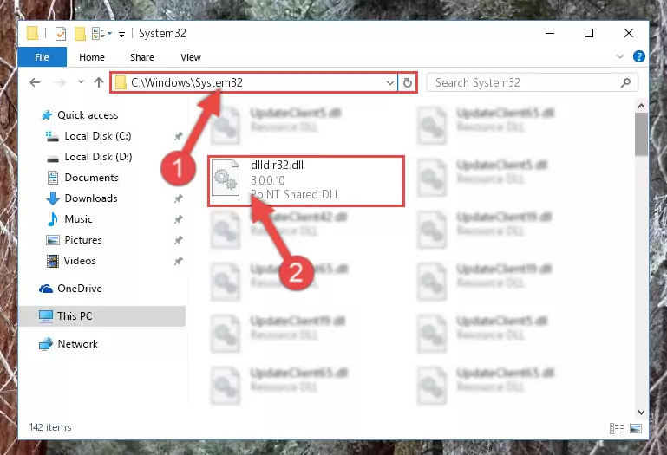
Task: Select Network in navigation pane
Action: 77,344
